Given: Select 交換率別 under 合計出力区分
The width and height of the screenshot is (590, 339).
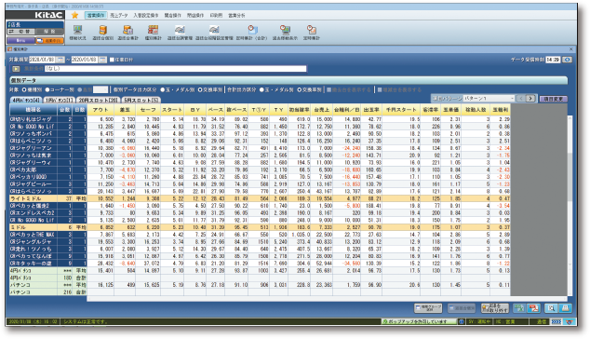Looking at the screenshot, I should [x=300, y=89].
